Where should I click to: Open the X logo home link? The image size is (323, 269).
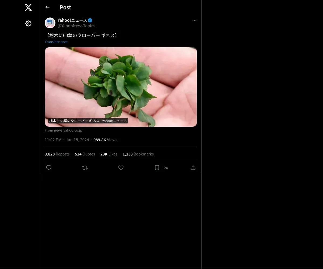coord(28,8)
